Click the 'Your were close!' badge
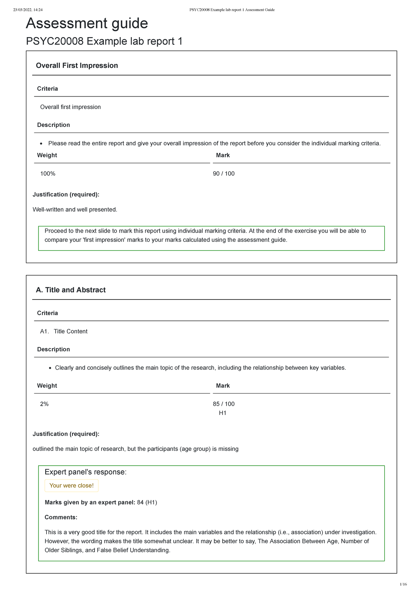 [x=71, y=486]
